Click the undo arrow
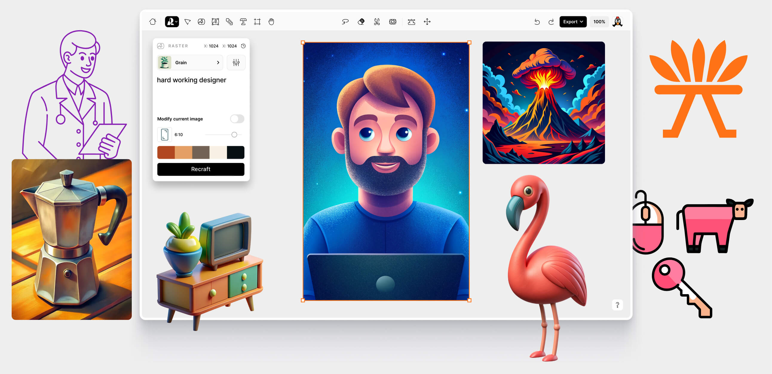 pyautogui.click(x=537, y=22)
